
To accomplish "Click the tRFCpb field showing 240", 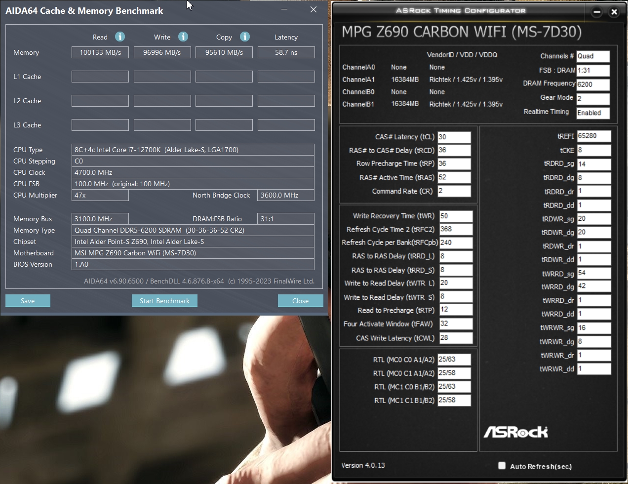I will coord(456,242).
